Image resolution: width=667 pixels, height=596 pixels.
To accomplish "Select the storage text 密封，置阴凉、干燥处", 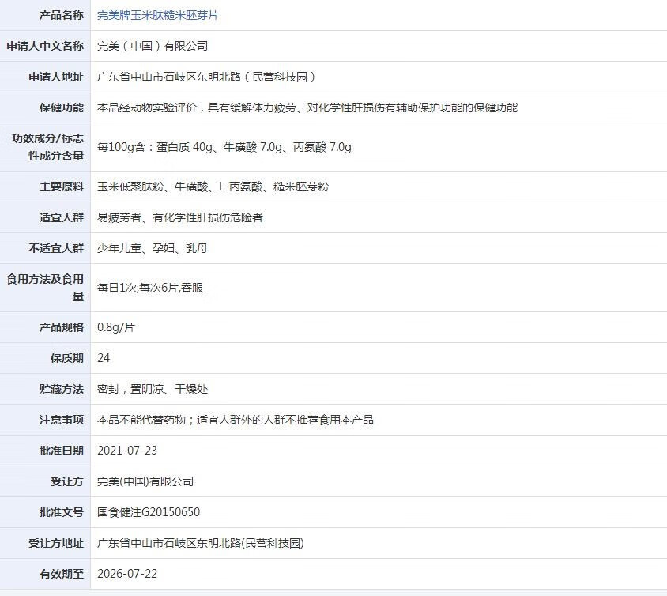I will pos(153,389).
